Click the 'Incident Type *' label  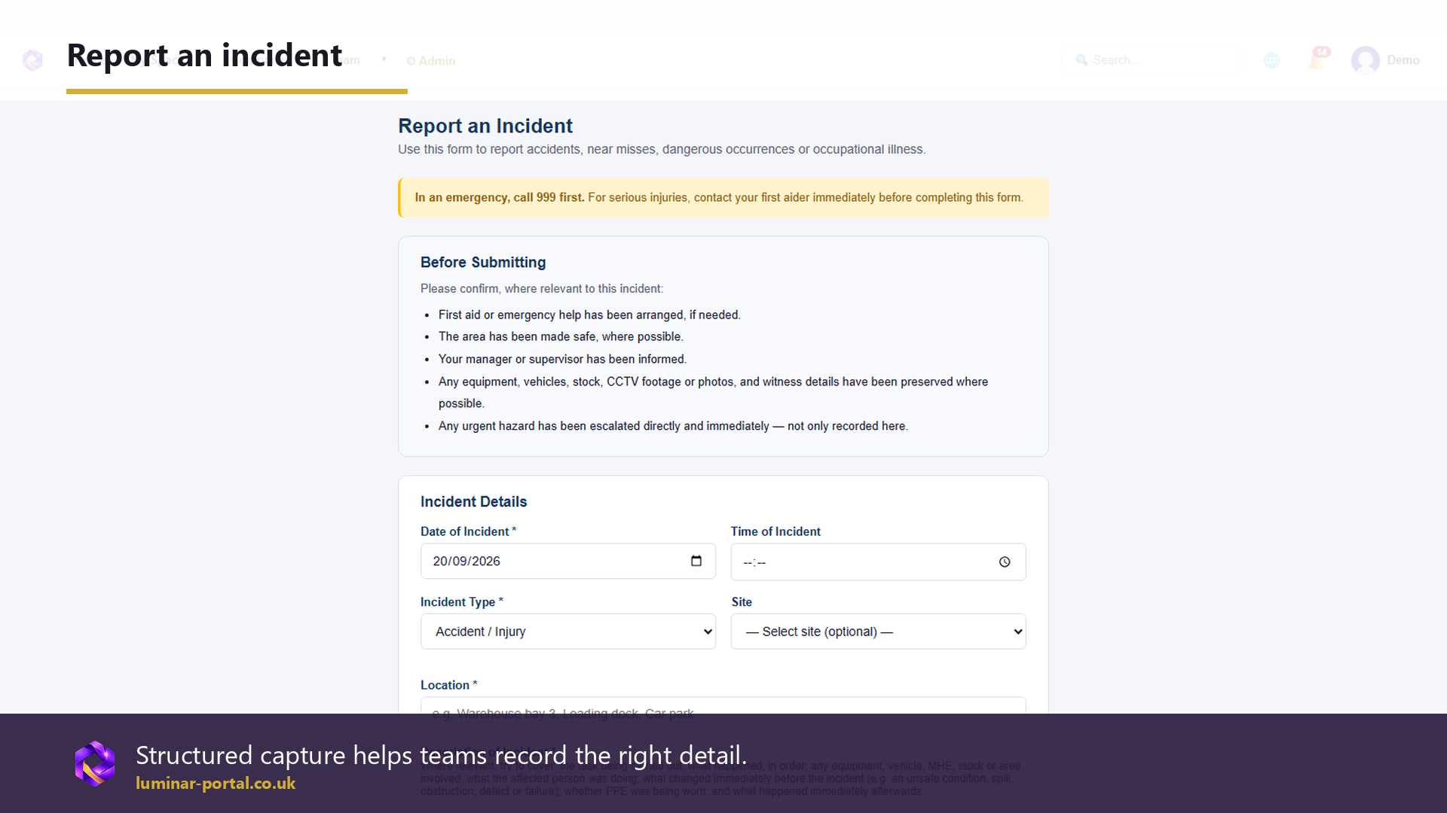point(461,602)
